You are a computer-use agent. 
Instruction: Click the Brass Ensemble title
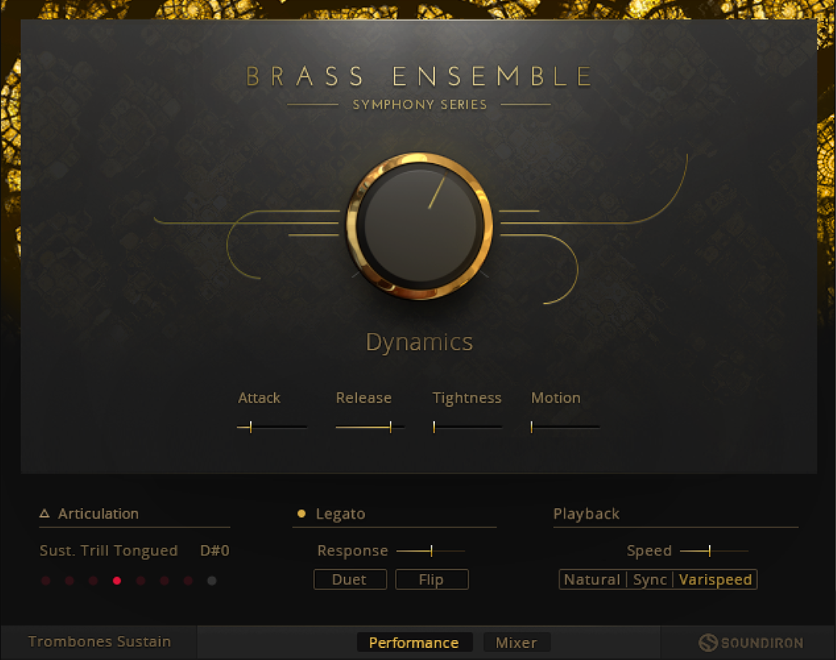pos(419,76)
